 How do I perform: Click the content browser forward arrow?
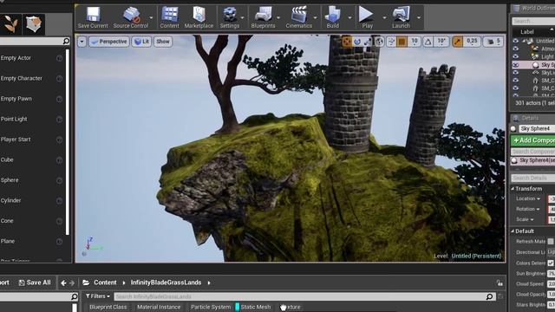[x=72, y=283]
